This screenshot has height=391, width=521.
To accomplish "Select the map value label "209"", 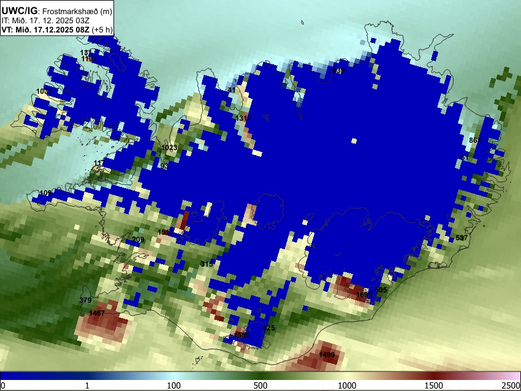I will pyautogui.click(x=139, y=240).
